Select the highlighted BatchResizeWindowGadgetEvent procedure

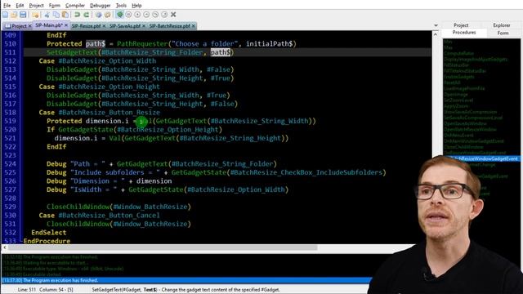[482, 158]
